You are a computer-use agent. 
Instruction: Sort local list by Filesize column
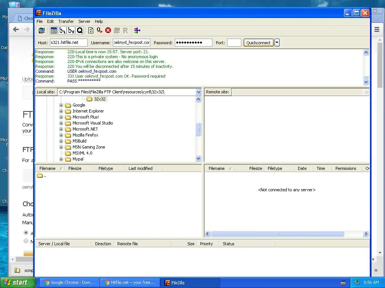(x=80, y=168)
